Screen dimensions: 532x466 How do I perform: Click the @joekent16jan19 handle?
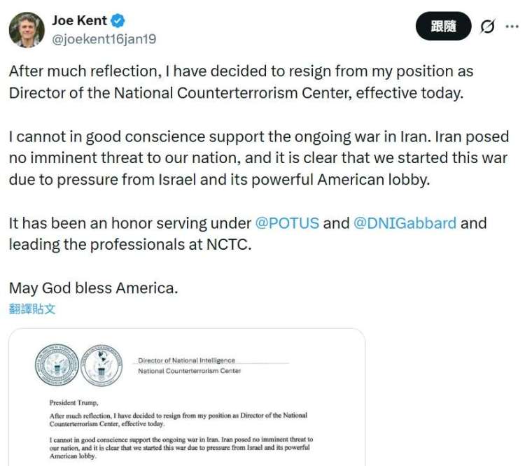(104, 39)
